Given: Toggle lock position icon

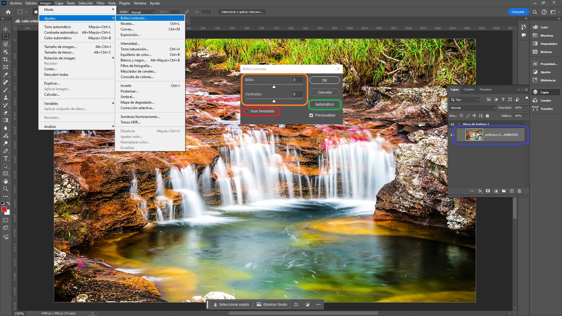Looking at the screenshot, I should click(x=474, y=116).
